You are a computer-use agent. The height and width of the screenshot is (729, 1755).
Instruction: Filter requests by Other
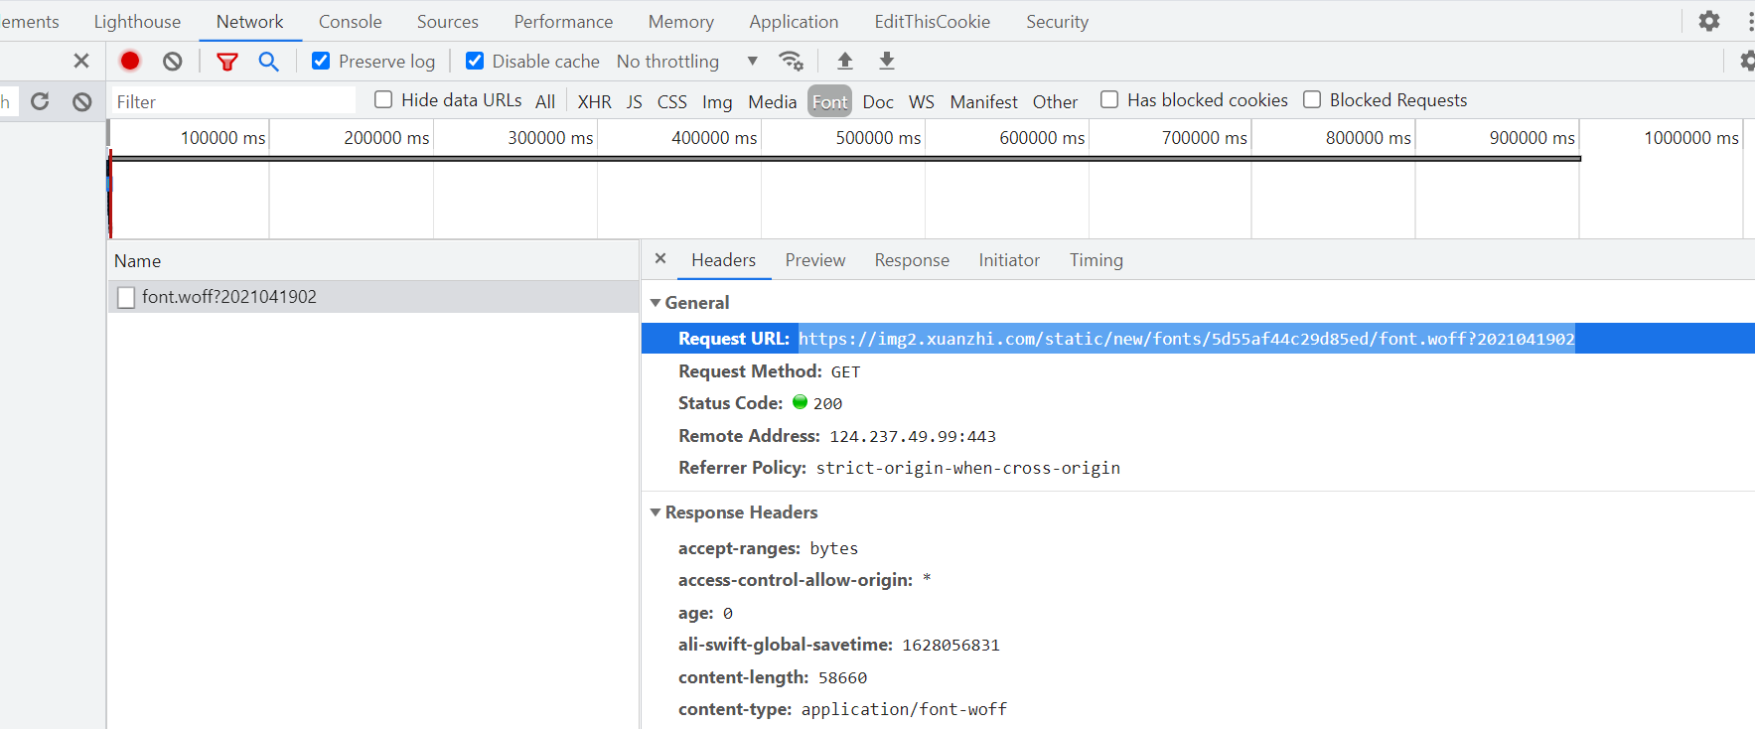click(x=1055, y=101)
